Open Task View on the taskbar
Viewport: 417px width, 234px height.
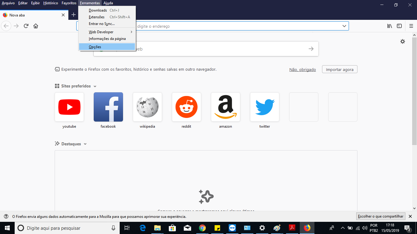[127, 228]
